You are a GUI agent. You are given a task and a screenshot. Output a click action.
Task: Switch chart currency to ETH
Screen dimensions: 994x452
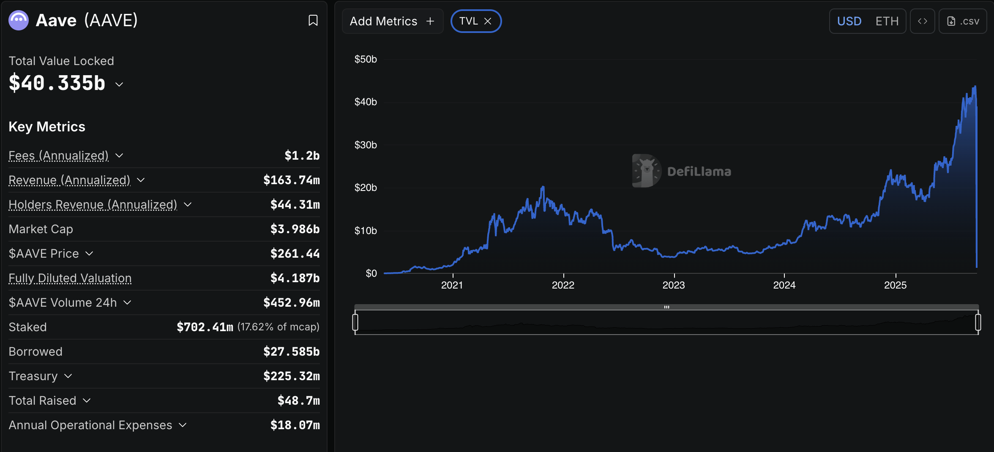click(x=887, y=21)
